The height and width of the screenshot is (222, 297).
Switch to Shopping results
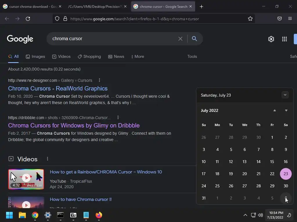pos(89,56)
